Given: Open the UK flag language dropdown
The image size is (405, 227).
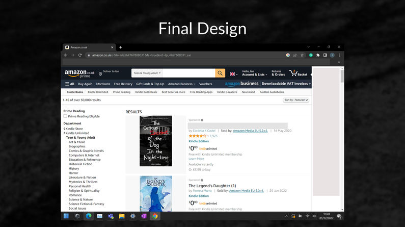Looking at the screenshot, I should 234,74.
